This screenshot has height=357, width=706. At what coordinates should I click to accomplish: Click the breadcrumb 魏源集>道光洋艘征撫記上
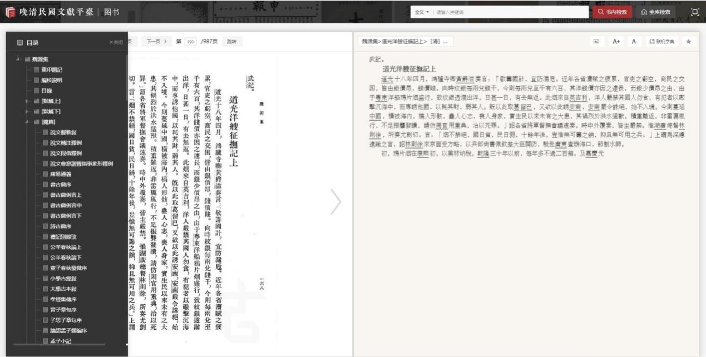(404, 42)
